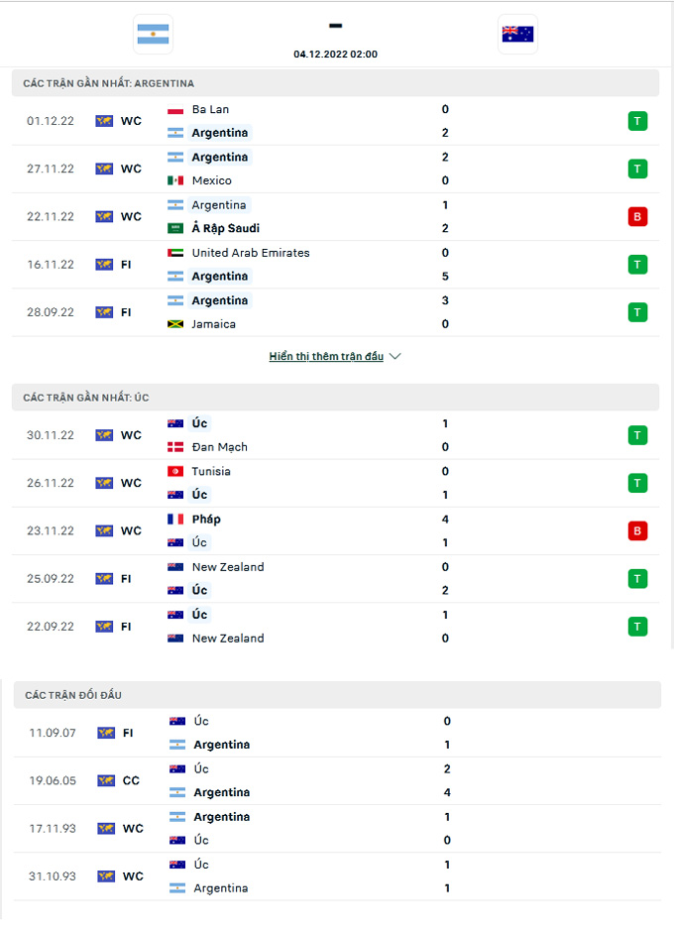Expand more matches with the chevron arrow
This screenshot has height=931, width=674.
(x=395, y=356)
